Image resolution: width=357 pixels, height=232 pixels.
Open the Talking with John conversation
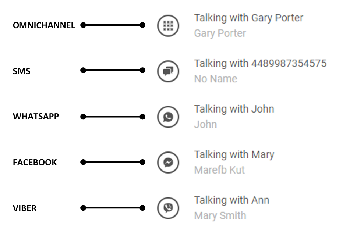(x=234, y=109)
